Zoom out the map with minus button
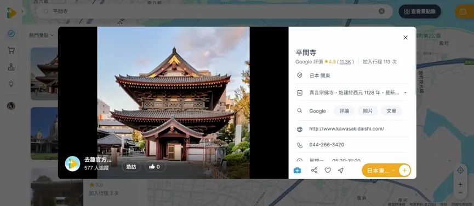Screen dimensions: 474x206 pos(460,193)
